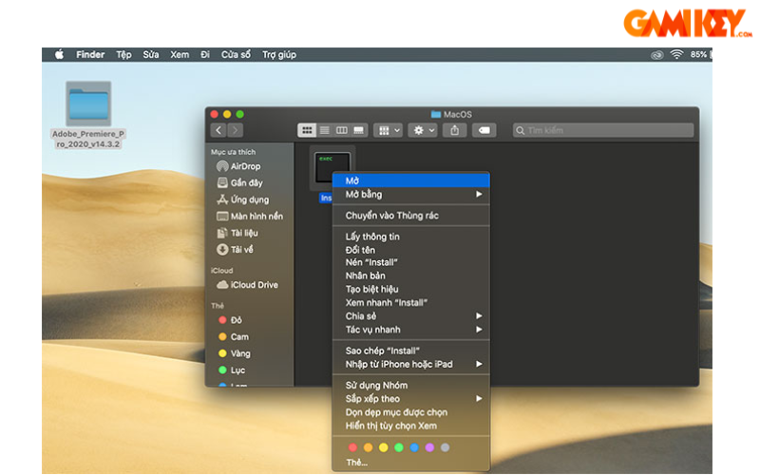Open the Finder menu
The width and height of the screenshot is (760, 475).
click(90, 55)
